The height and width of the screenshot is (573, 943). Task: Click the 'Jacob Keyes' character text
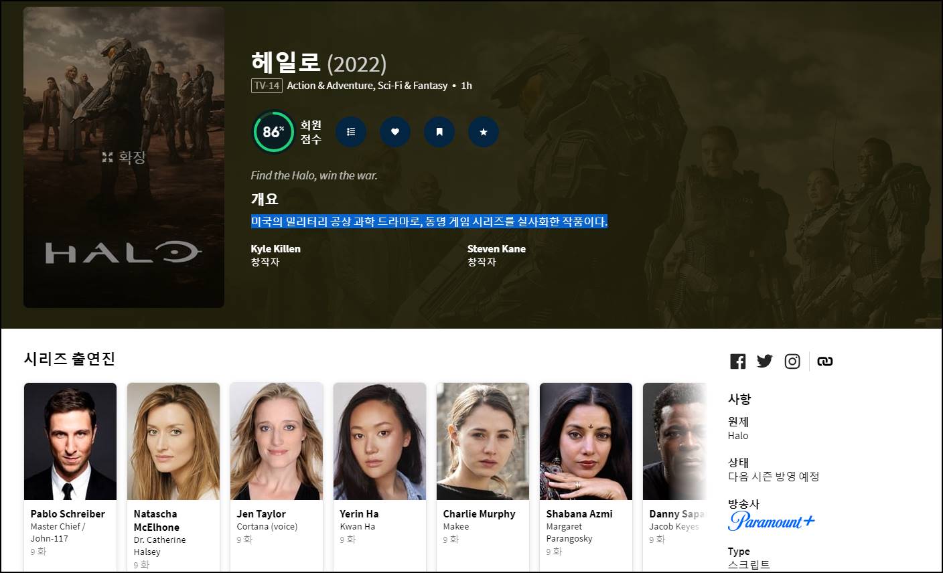(x=674, y=526)
